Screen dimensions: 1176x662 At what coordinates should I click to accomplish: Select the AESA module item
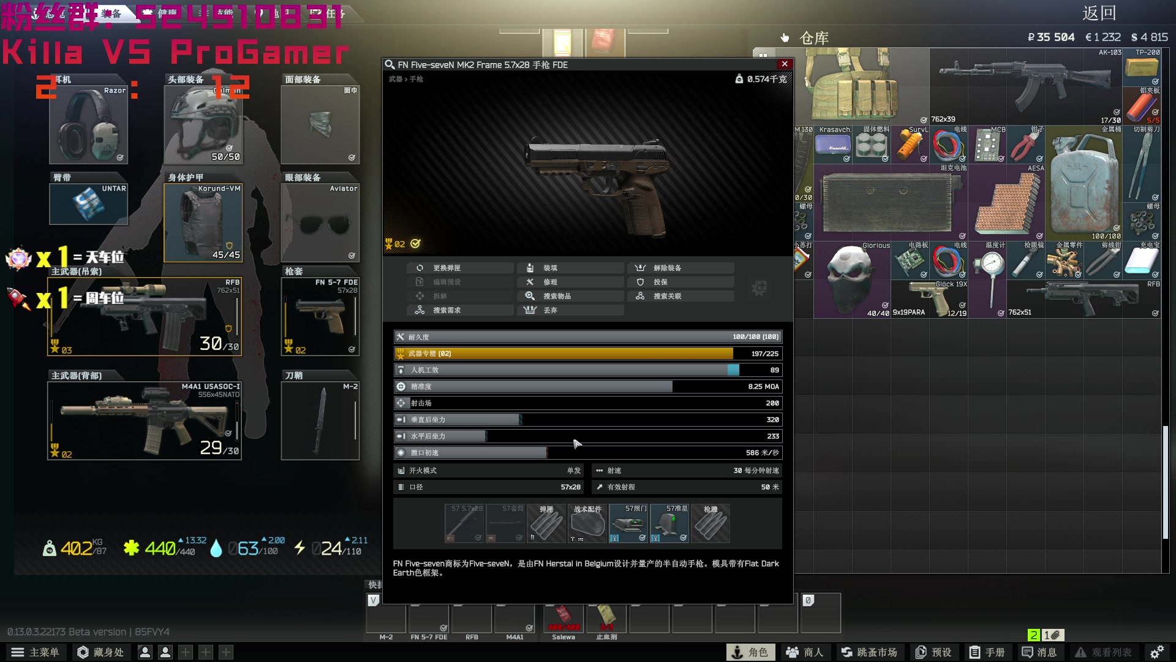[1007, 202]
